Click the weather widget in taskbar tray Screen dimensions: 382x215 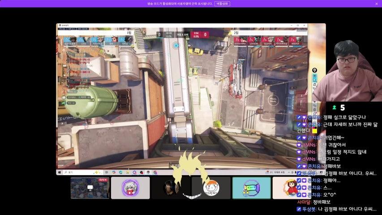pyautogui.click(x=274, y=172)
